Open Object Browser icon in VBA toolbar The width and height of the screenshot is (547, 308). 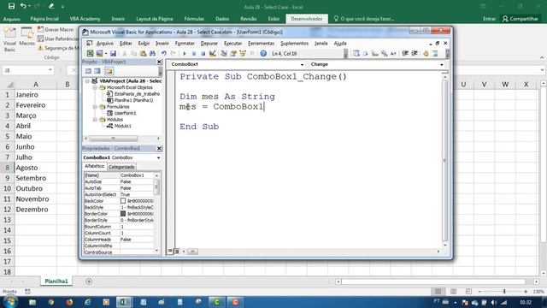click(x=243, y=53)
